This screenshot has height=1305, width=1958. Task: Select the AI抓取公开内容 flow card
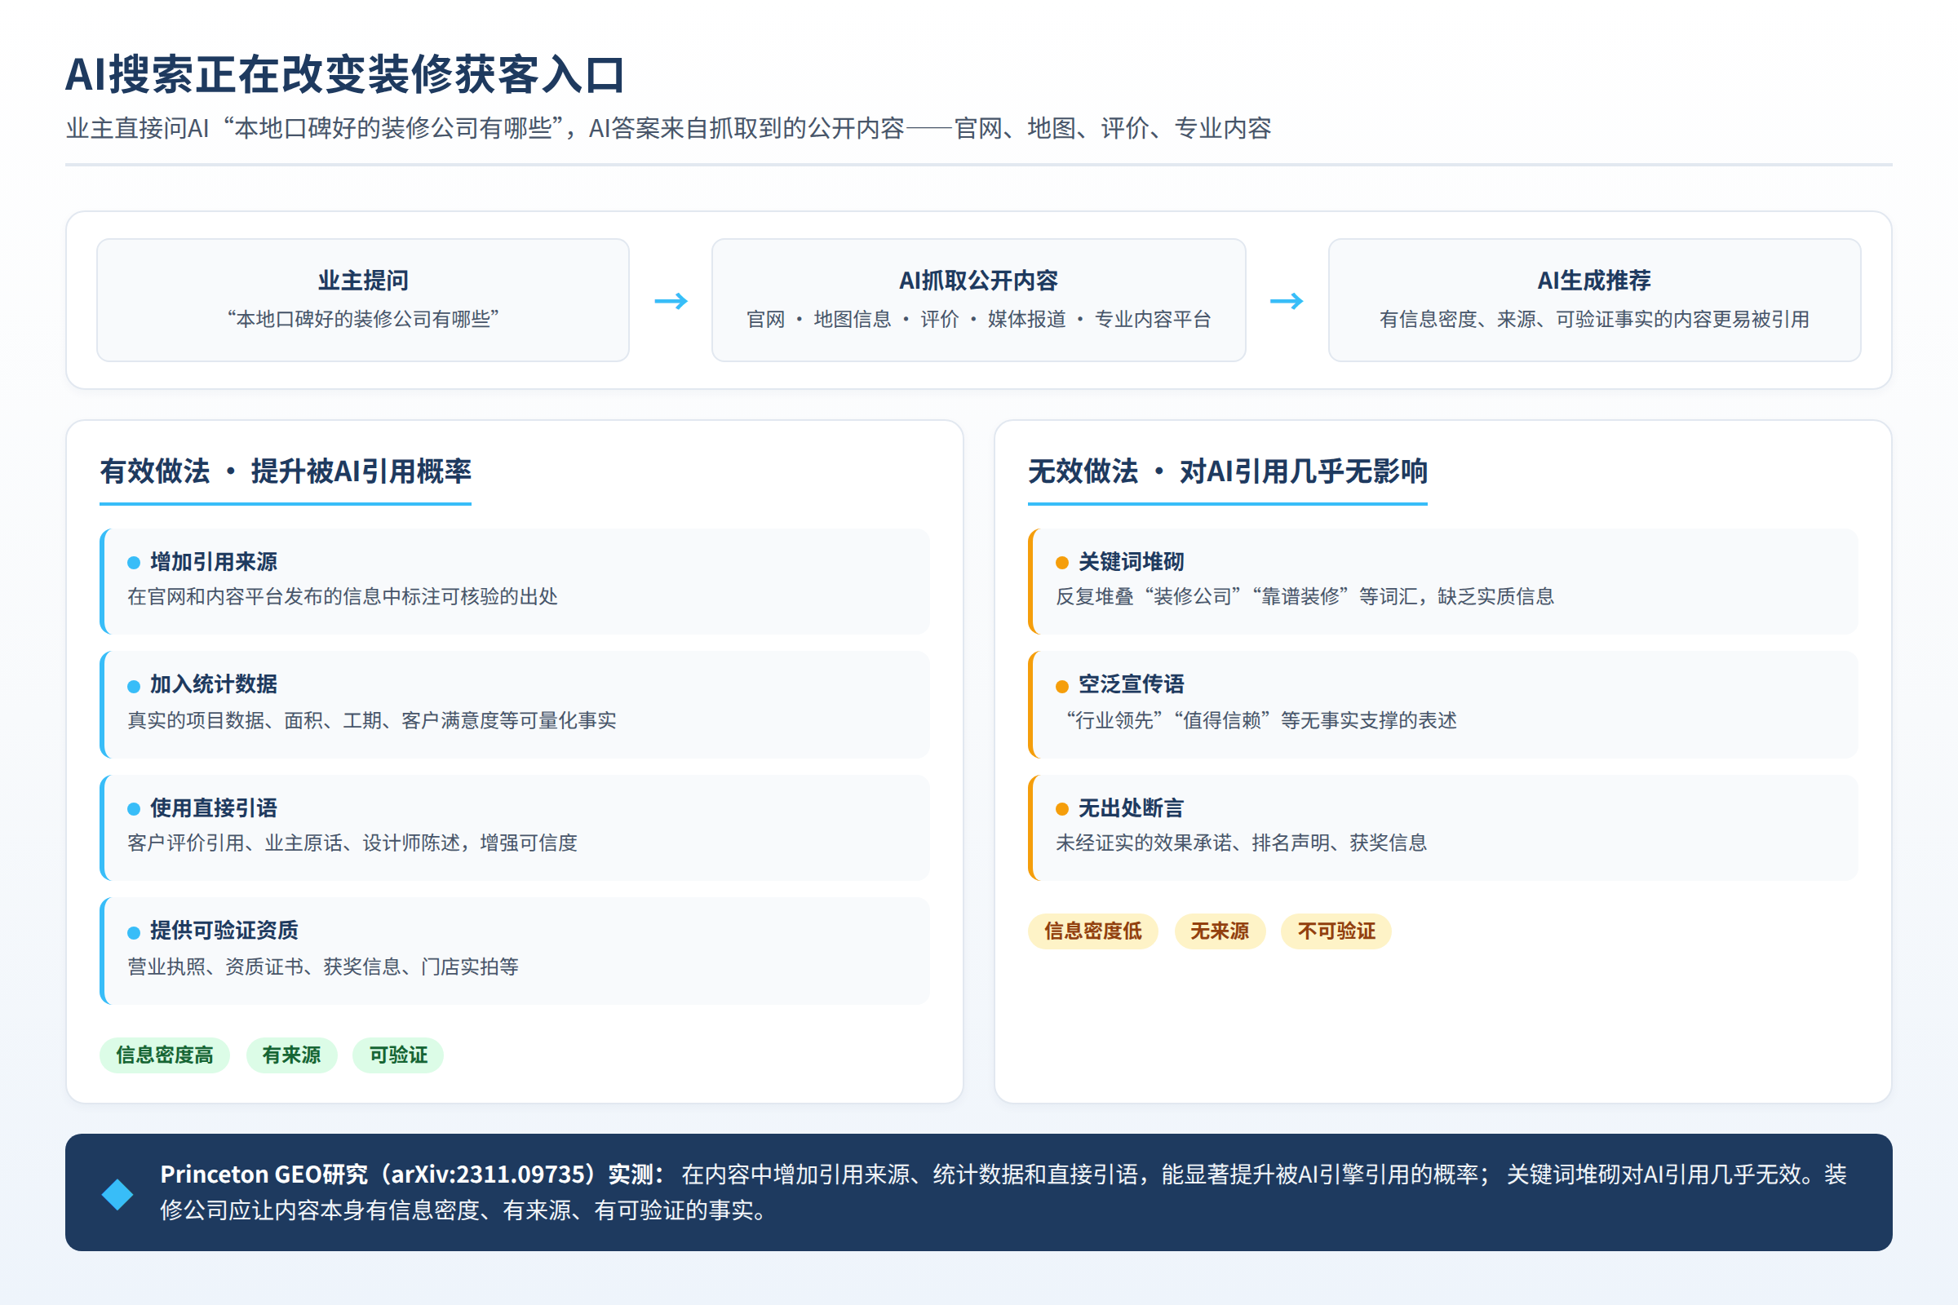click(x=978, y=300)
